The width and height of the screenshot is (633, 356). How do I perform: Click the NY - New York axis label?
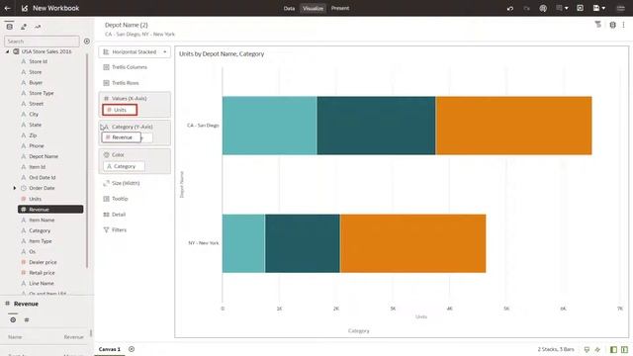(x=204, y=243)
